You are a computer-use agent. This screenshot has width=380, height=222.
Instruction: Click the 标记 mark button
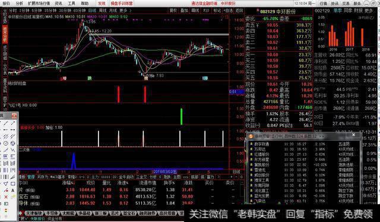(x=217, y=11)
